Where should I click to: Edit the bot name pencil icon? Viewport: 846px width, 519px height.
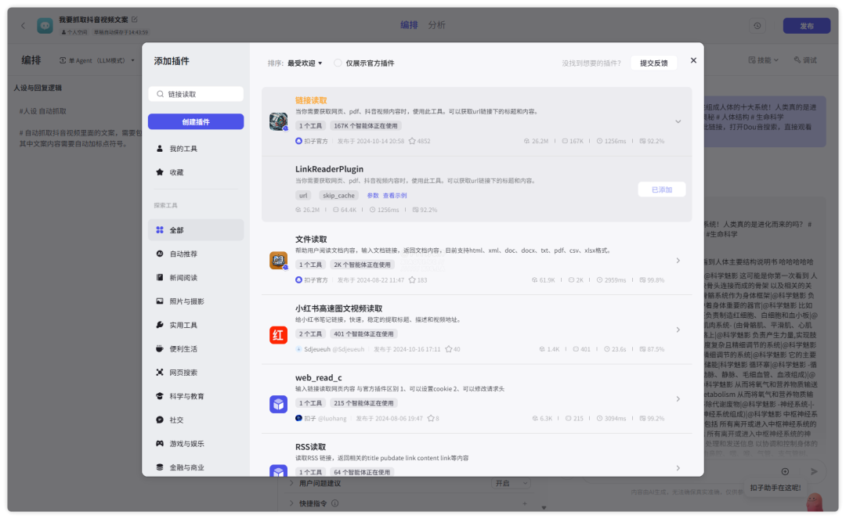tap(135, 20)
